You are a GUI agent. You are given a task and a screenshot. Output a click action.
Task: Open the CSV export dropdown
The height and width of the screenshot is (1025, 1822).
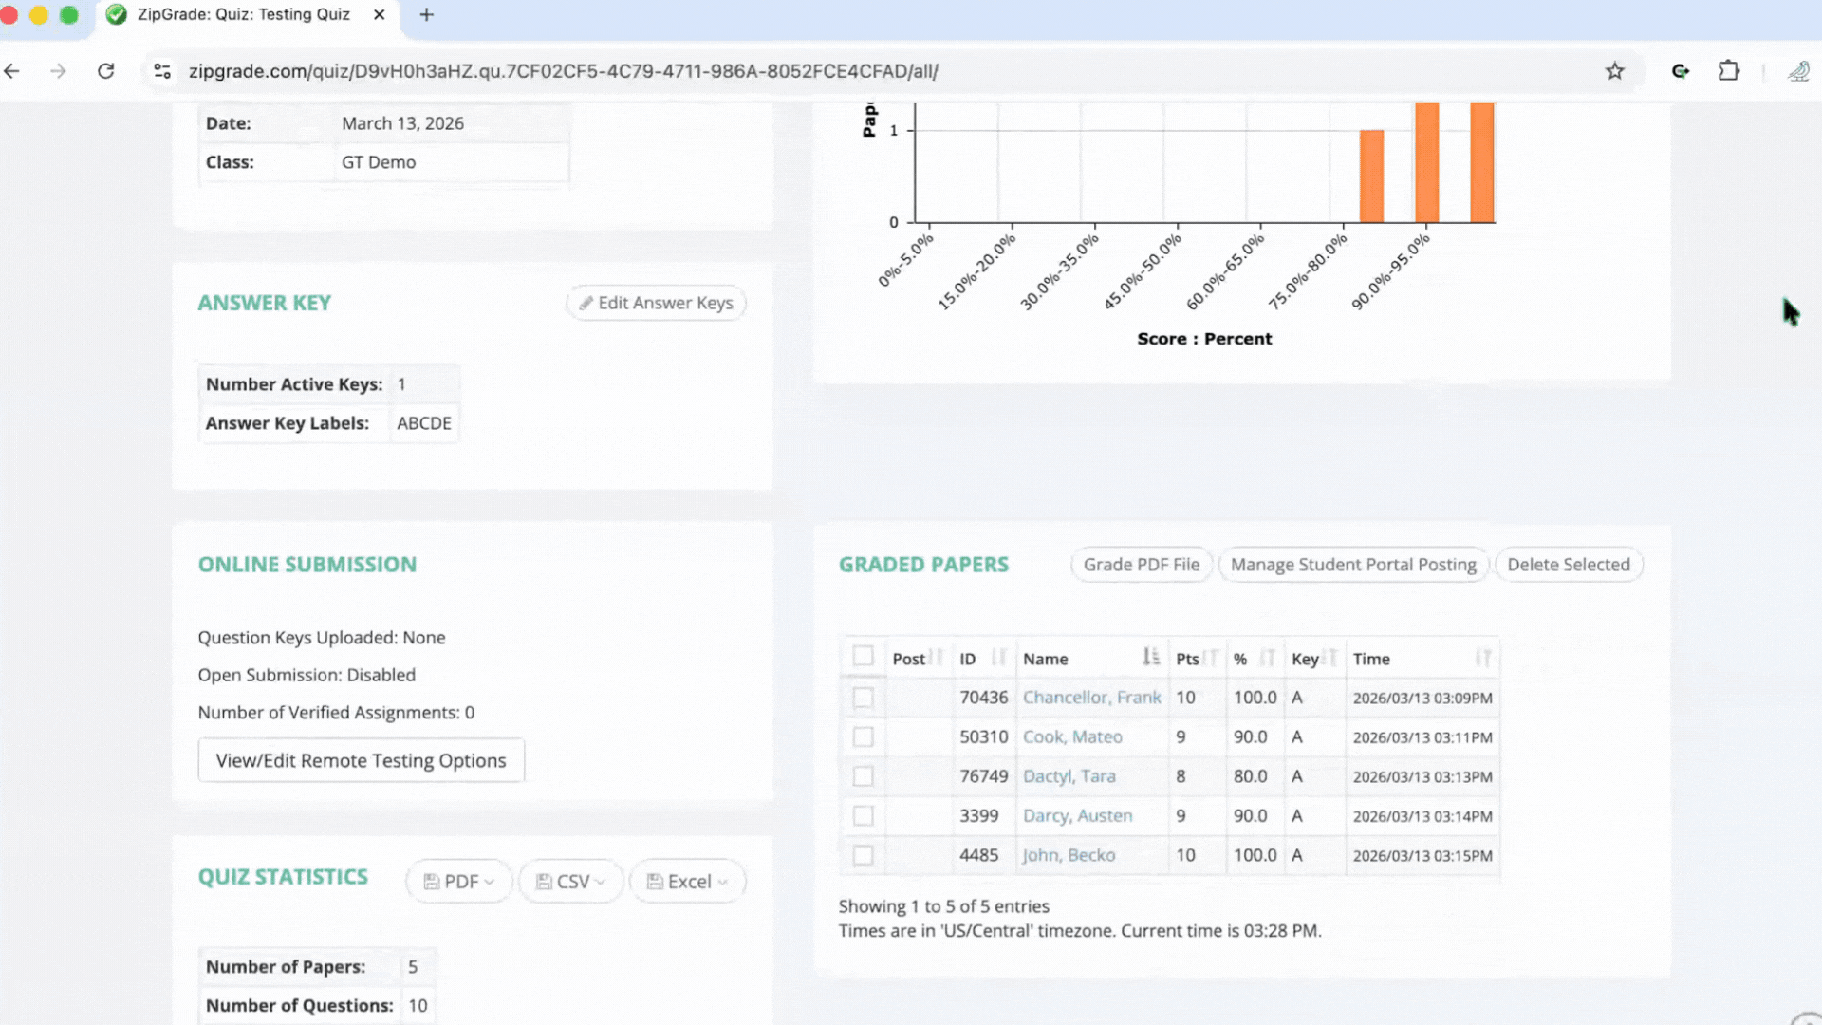(570, 882)
